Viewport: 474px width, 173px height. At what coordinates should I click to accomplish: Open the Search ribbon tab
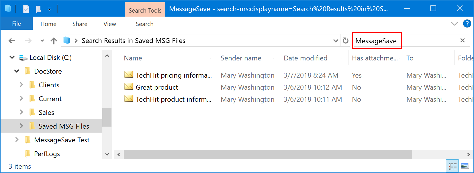point(145,24)
